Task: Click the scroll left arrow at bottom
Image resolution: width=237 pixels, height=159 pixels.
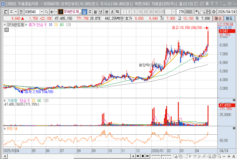Action: [5, 156]
